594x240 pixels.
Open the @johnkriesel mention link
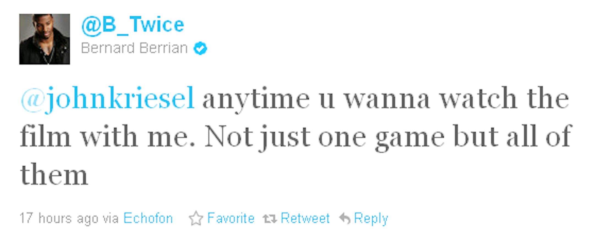[x=108, y=98]
